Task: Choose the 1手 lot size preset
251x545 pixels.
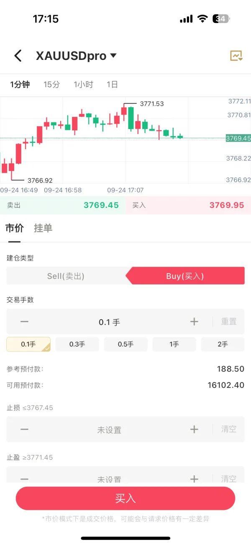Action: [x=174, y=344]
